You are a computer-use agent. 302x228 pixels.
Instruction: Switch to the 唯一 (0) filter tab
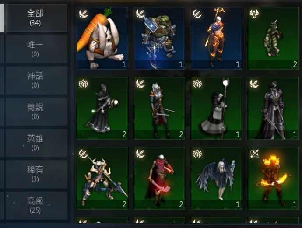36,49
